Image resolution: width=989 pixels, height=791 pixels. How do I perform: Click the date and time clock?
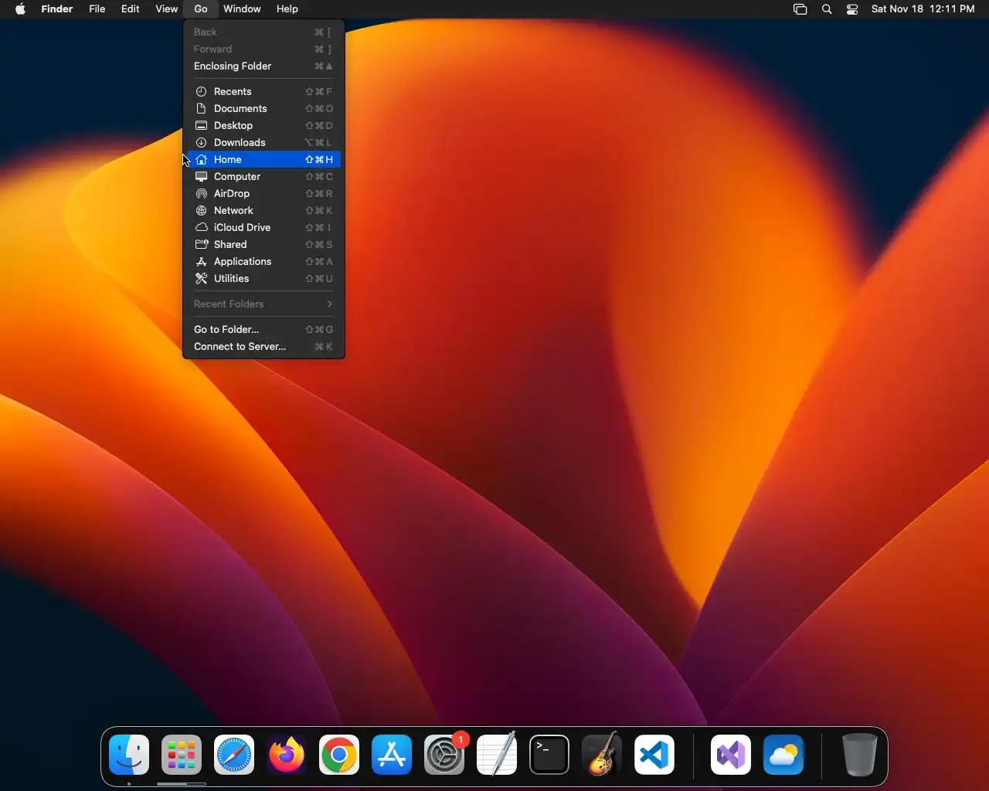pyautogui.click(x=923, y=9)
